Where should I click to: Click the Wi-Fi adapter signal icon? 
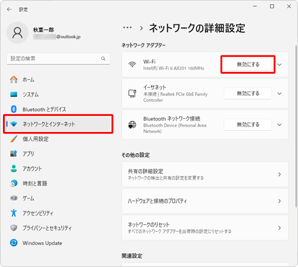point(132,64)
